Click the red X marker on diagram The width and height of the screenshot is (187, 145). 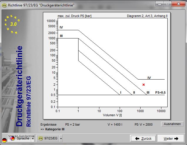point(143,85)
